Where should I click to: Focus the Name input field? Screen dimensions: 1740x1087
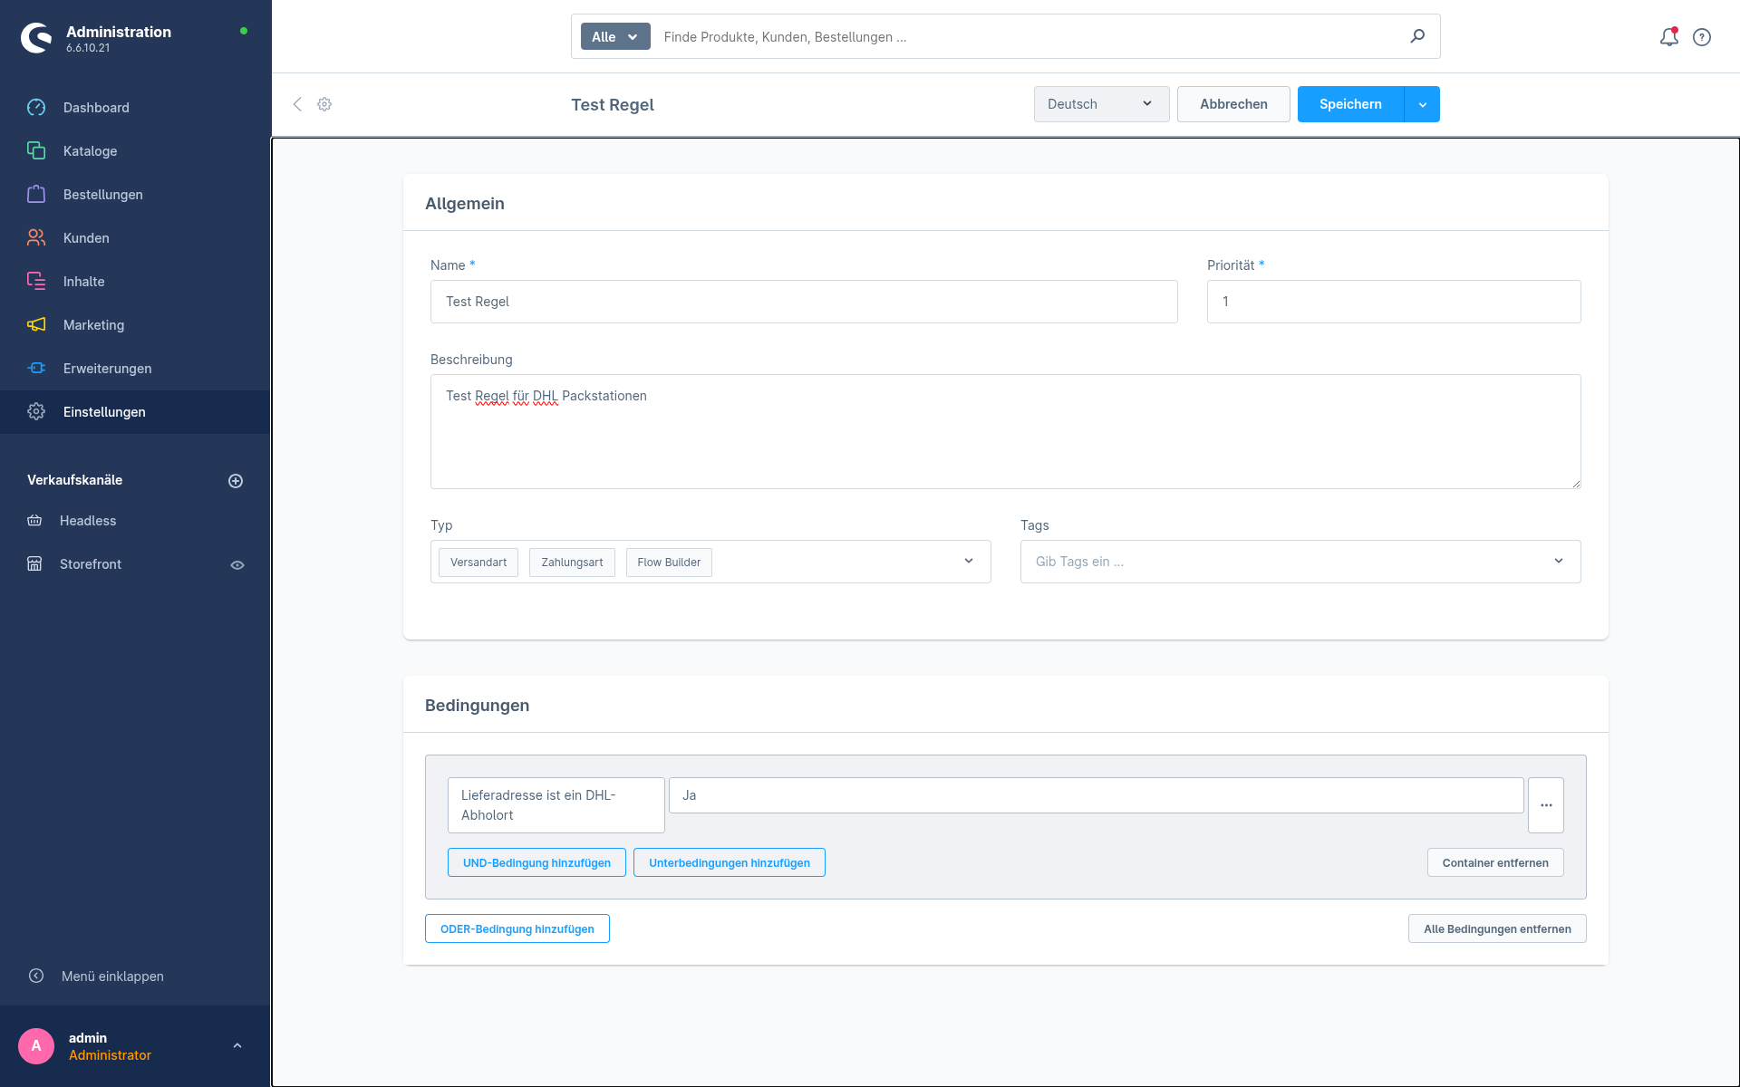point(804,302)
